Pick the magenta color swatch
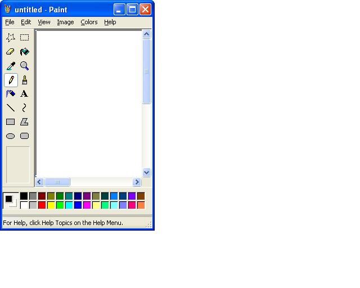360x288 pixels. pos(87,205)
